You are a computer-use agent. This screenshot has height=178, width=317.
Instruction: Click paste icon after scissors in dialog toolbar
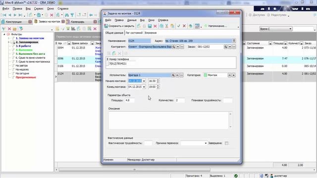(x=172, y=26)
